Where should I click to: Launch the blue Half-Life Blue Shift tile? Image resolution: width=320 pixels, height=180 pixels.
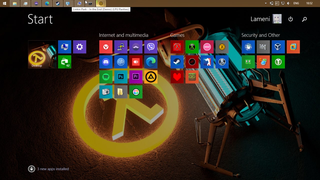click(x=222, y=62)
